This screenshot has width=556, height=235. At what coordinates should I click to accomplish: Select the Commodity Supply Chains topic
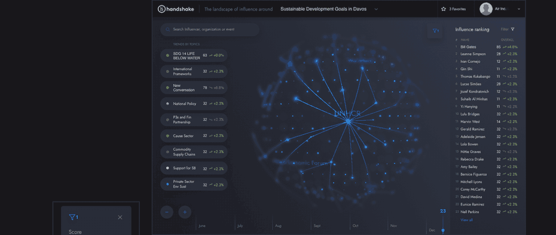(x=194, y=152)
